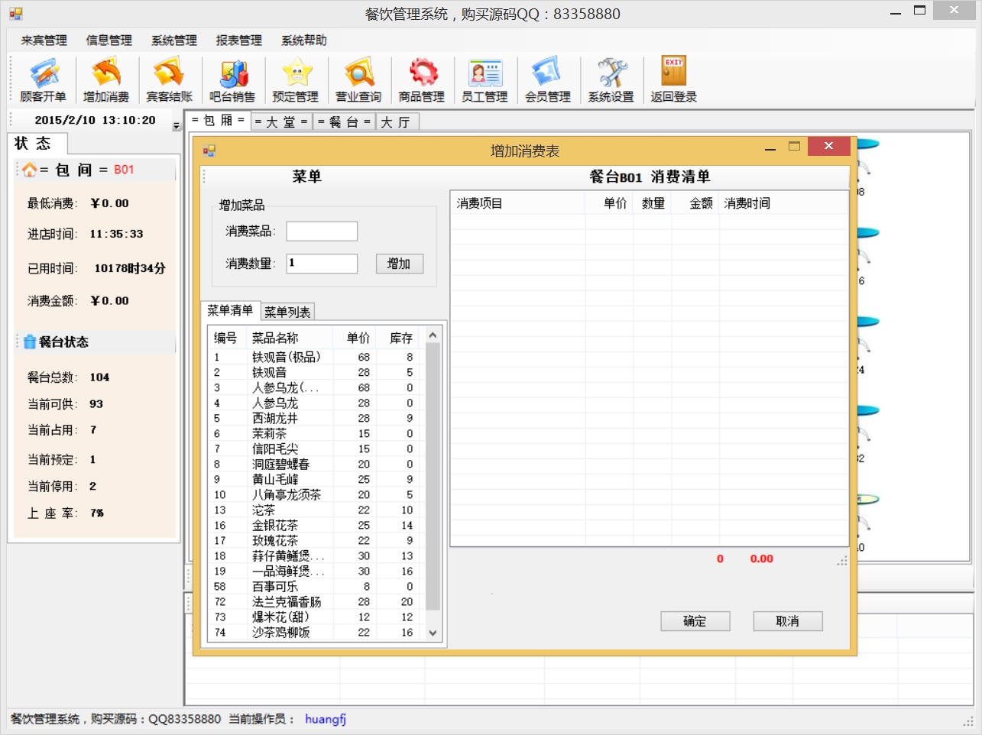Image resolution: width=982 pixels, height=735 pixels.
Task: Select the 大堂 area tab
Action: 280,121
